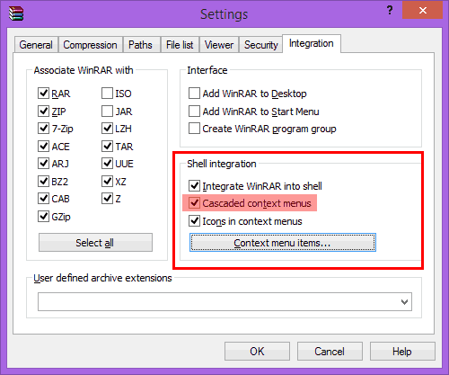
Task: Expand the user defined extensions dropdown arrow
Action: coord(404,302)
